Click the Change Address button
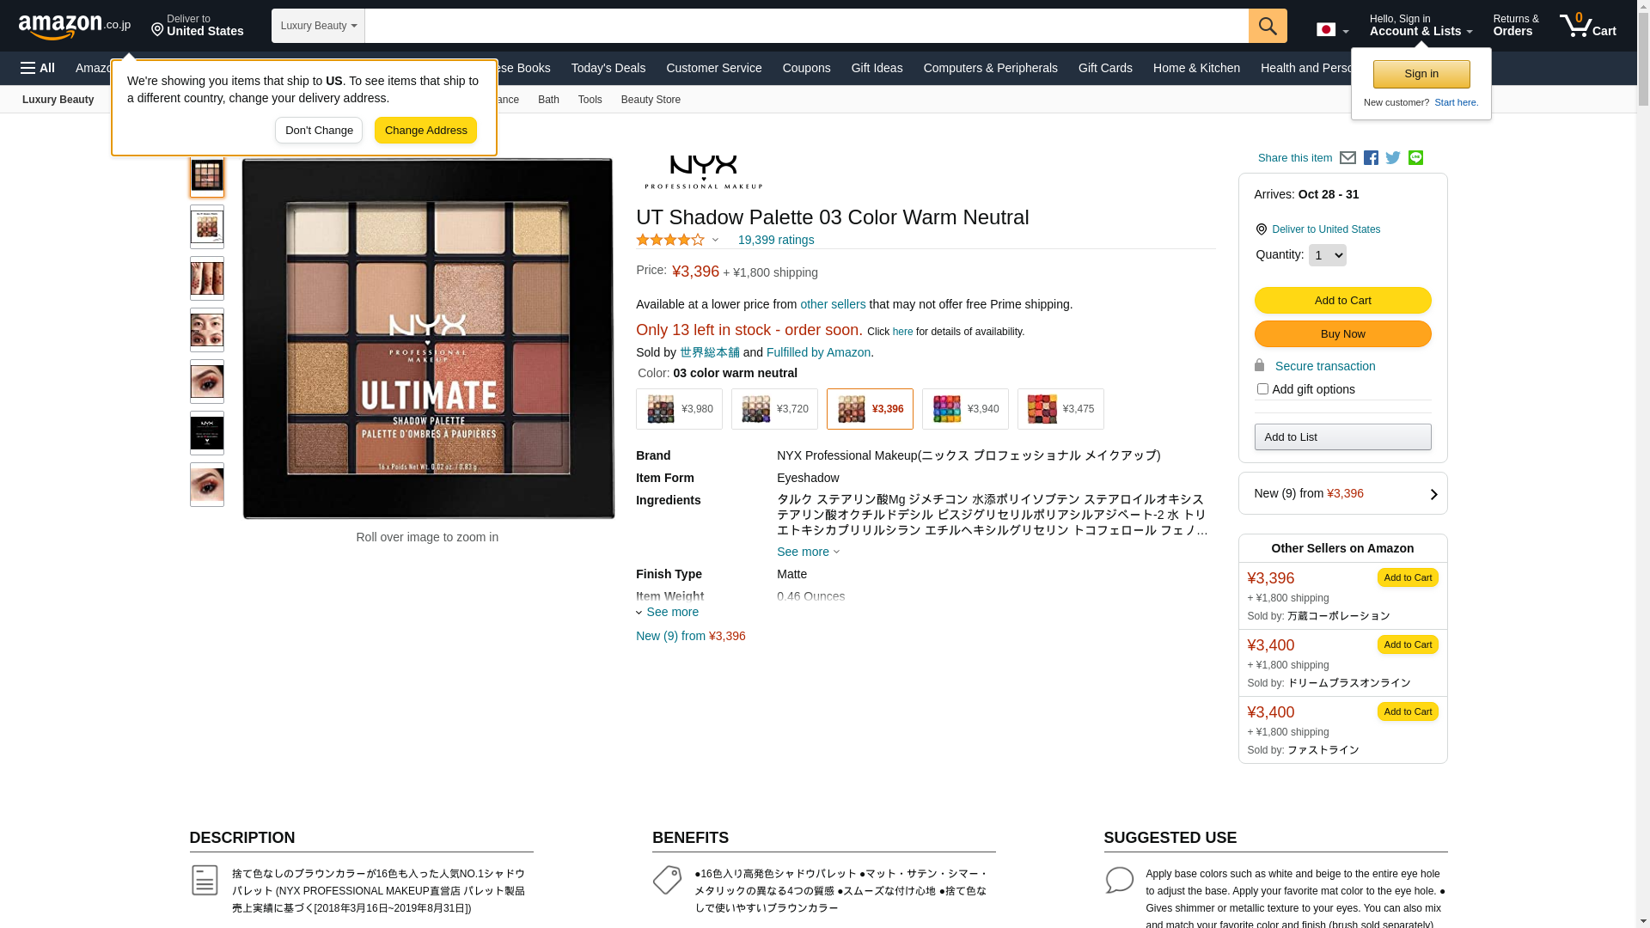This screenshot has height=928, width=1650. [425, 131]
